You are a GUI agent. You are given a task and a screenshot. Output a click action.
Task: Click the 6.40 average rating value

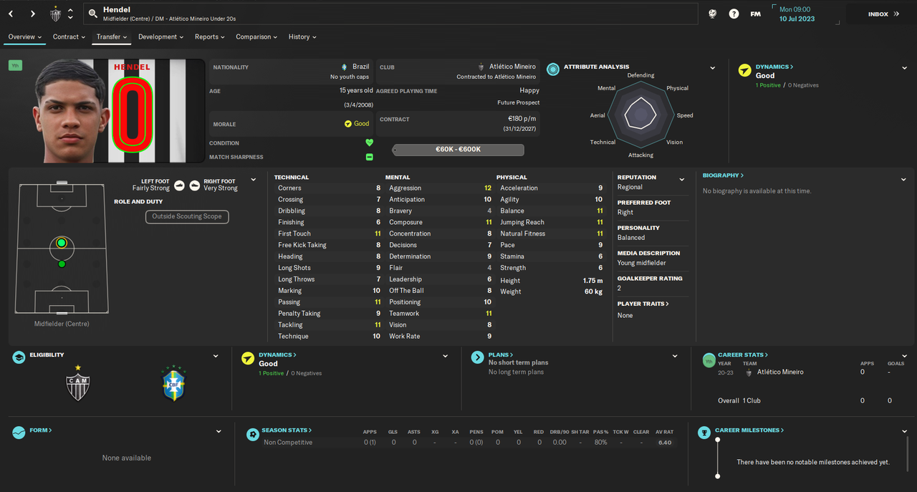665,443
